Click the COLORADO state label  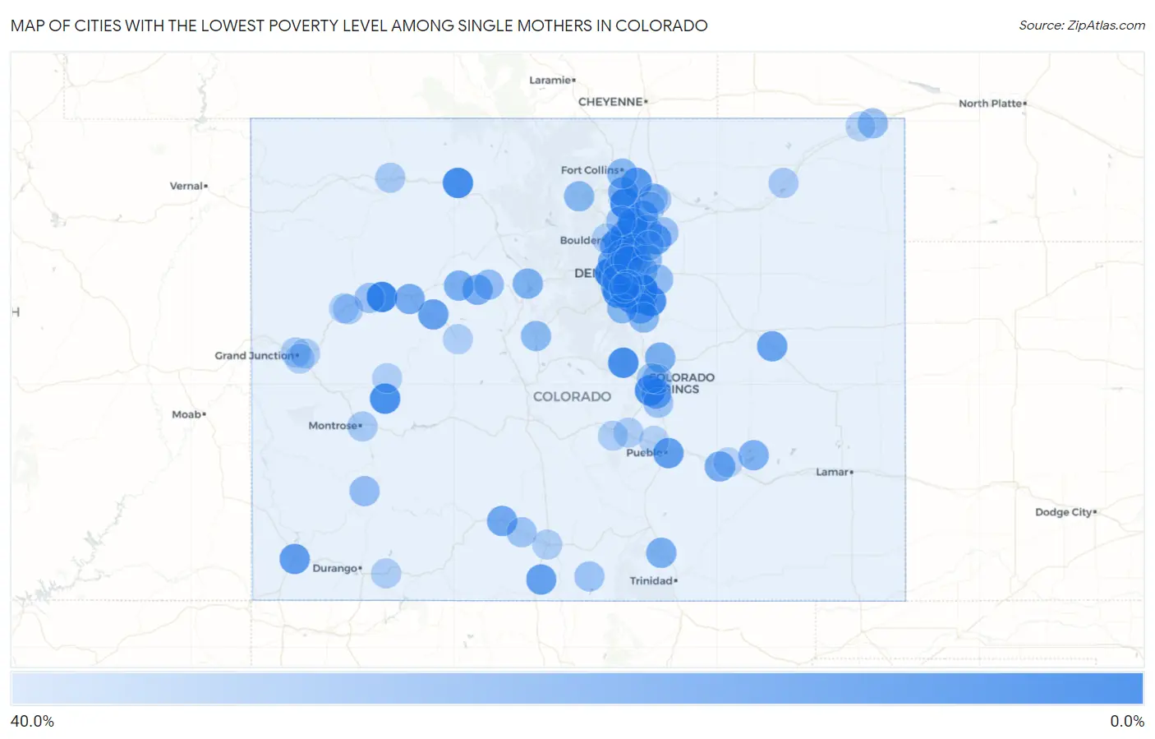(572, 396)
